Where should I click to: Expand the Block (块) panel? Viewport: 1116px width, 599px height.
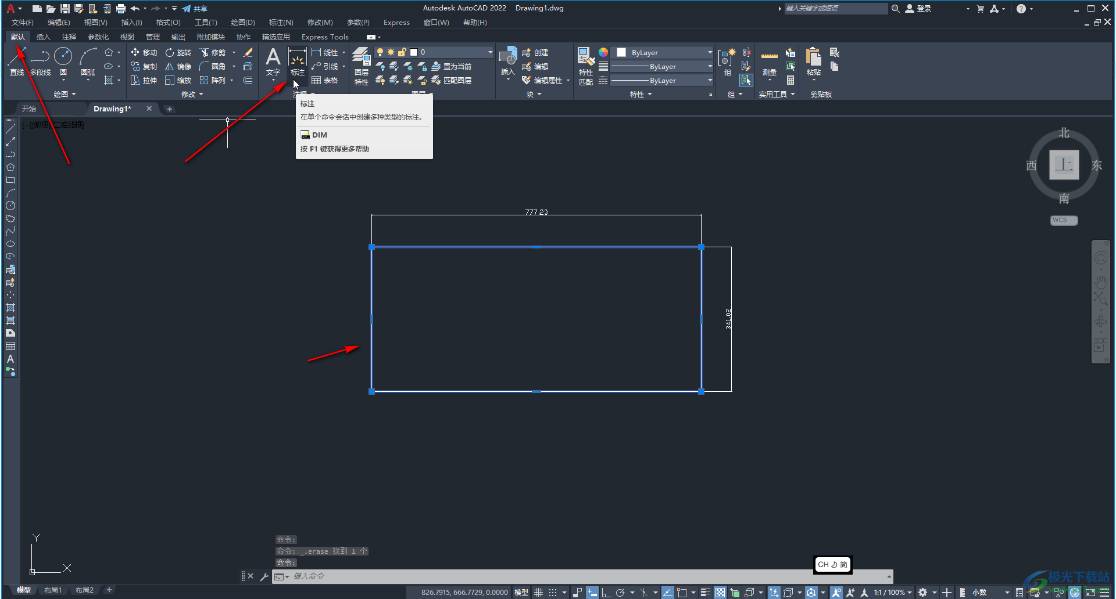pos(534,94)
